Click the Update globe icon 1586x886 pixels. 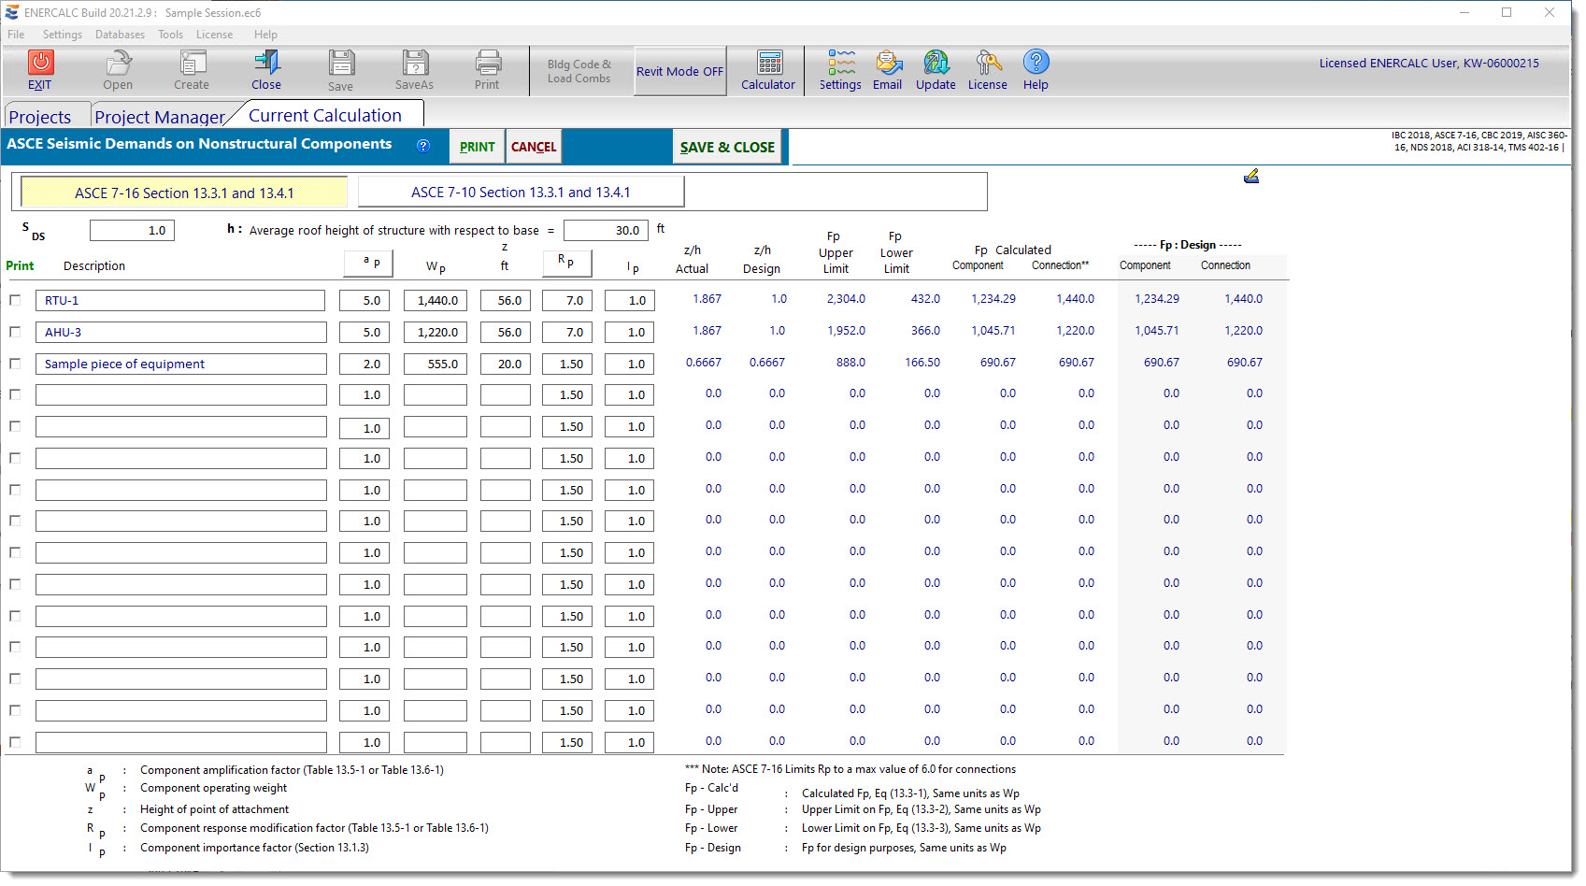point(936,64)
